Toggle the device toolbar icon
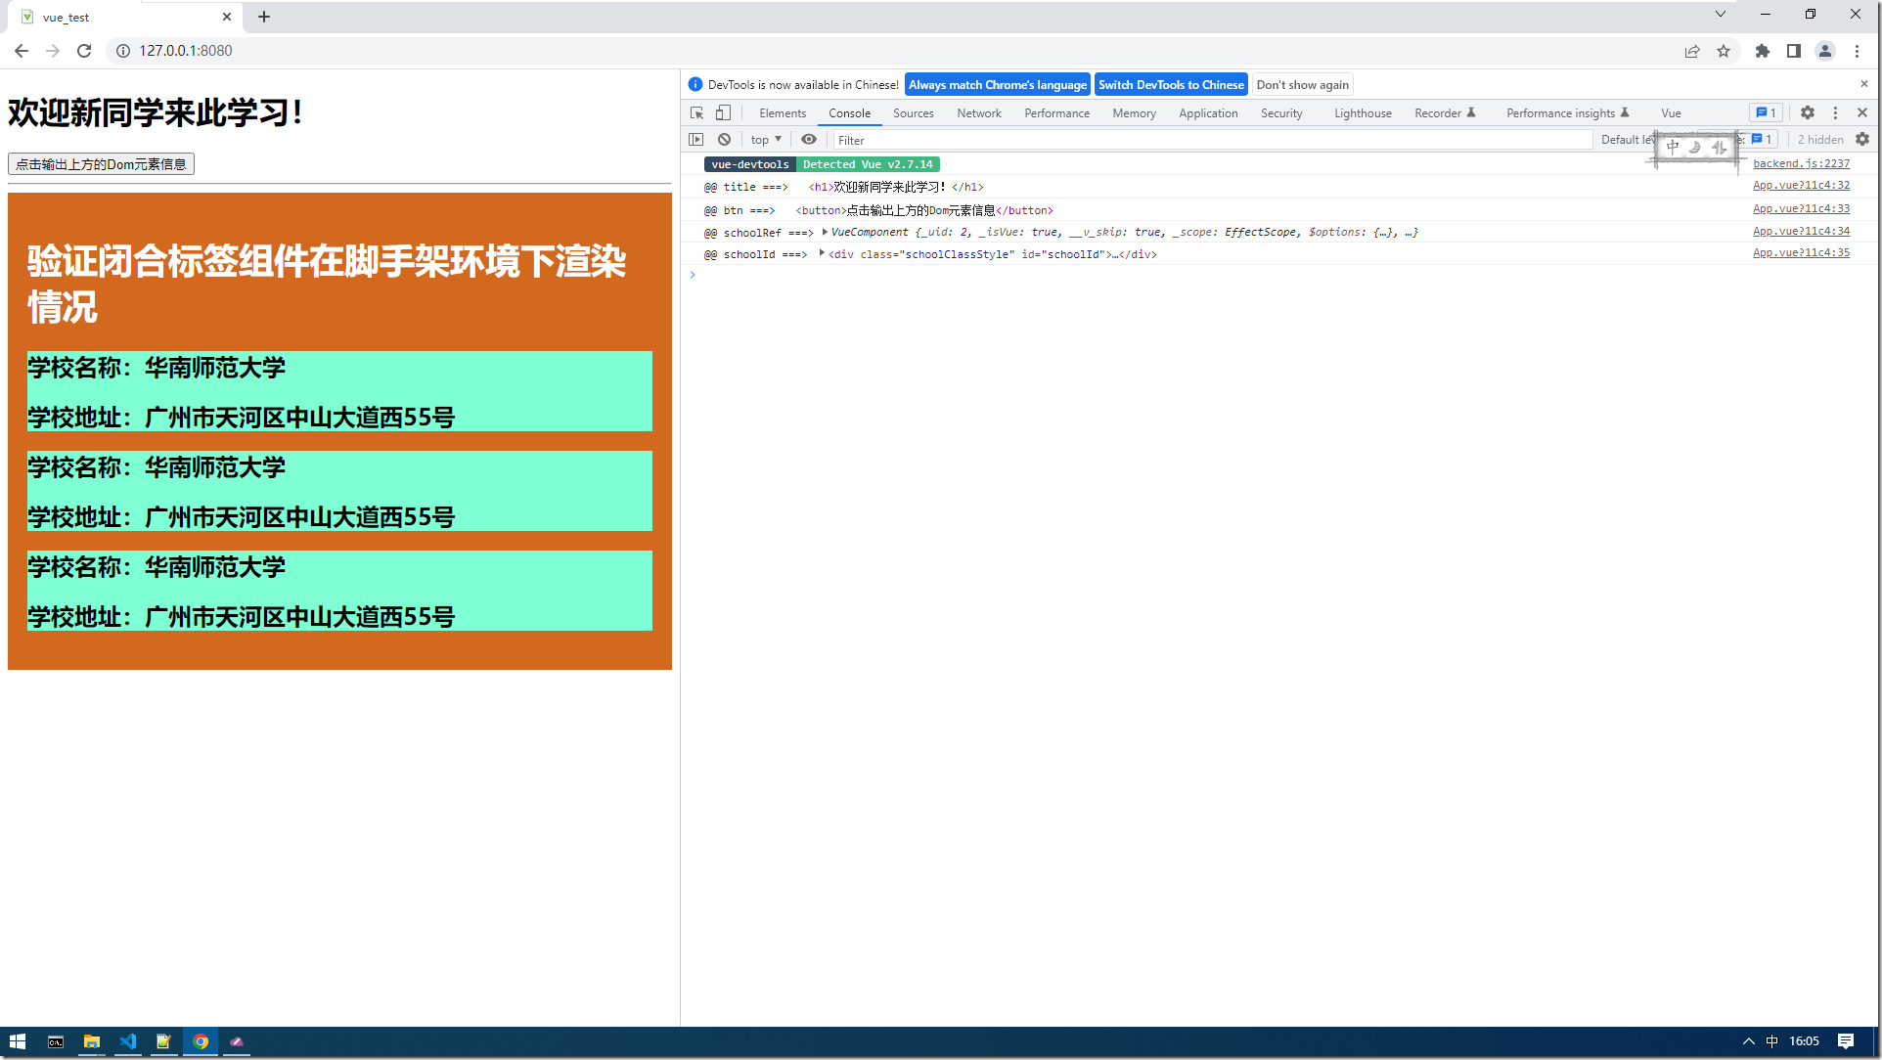 pyautogui.click(x=723, y=113)
